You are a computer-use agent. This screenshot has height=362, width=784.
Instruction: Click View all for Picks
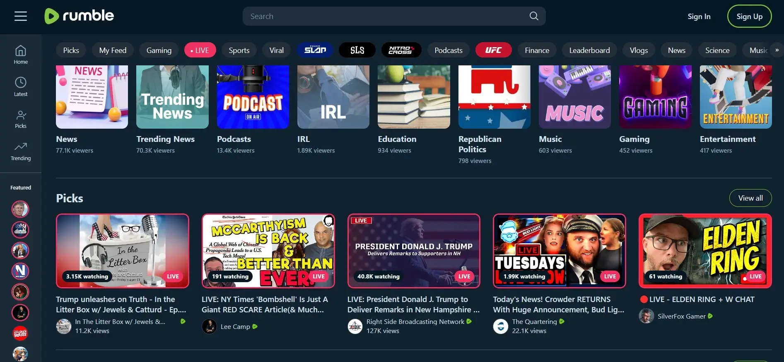[x=750, y=198]
